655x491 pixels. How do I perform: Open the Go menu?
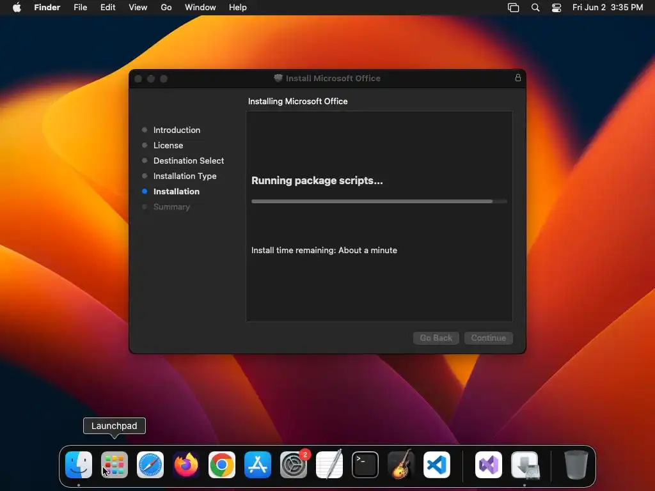166,8
